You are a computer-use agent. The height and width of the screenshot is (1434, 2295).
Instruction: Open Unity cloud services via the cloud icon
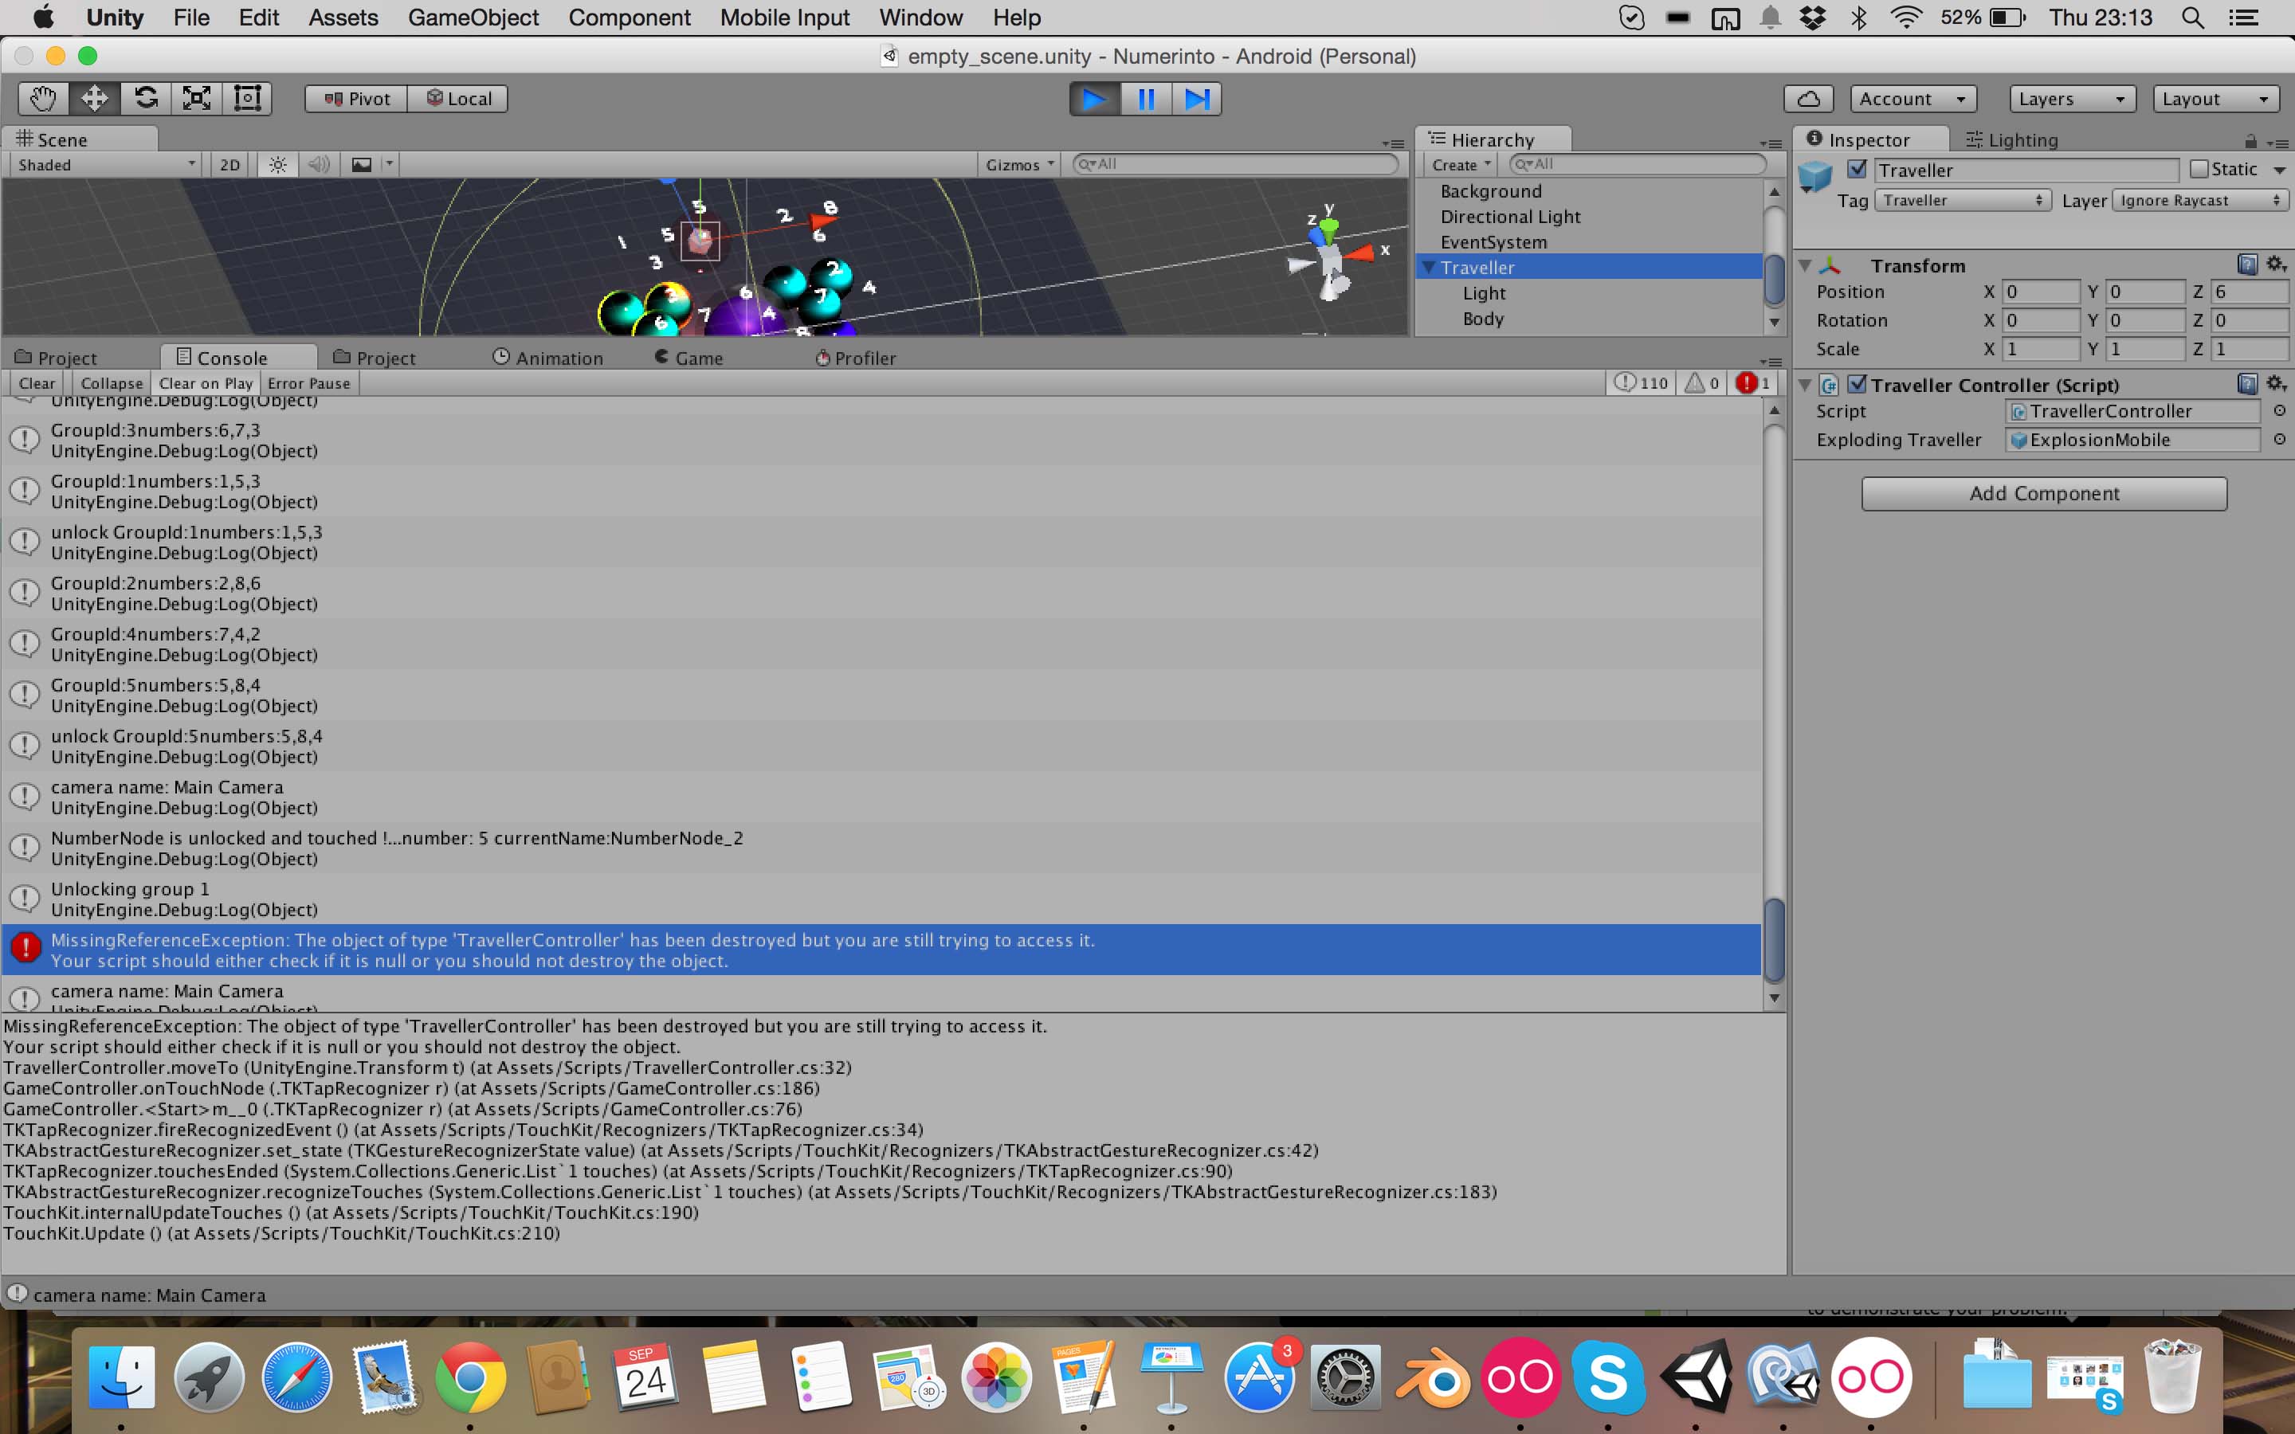1807,98
